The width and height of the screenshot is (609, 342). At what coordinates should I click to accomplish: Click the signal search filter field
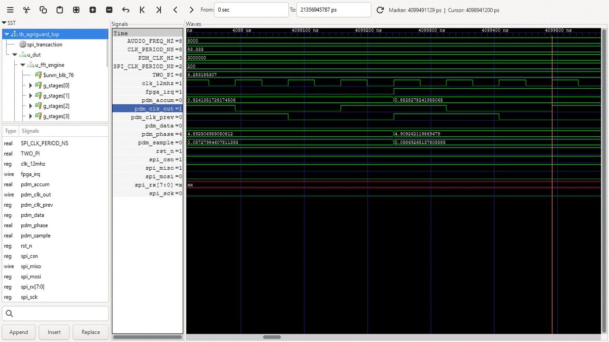coord(55,313)
